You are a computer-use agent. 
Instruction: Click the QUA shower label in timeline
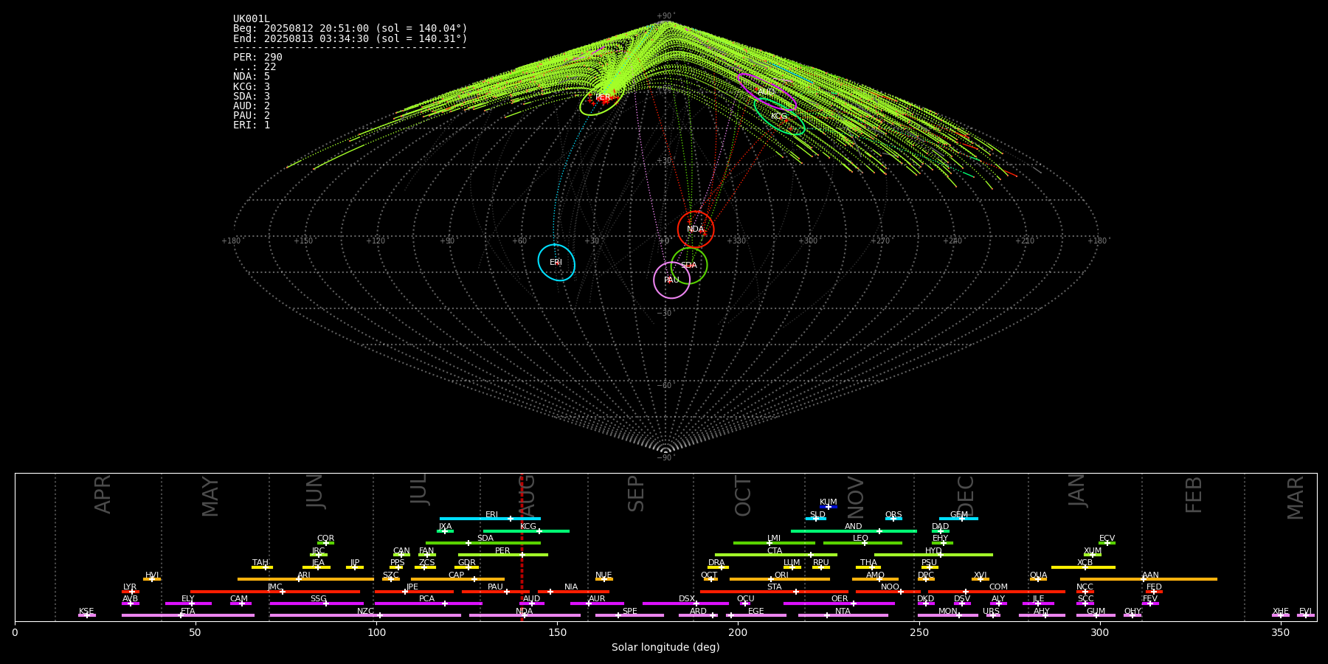tap(1038, 575)
